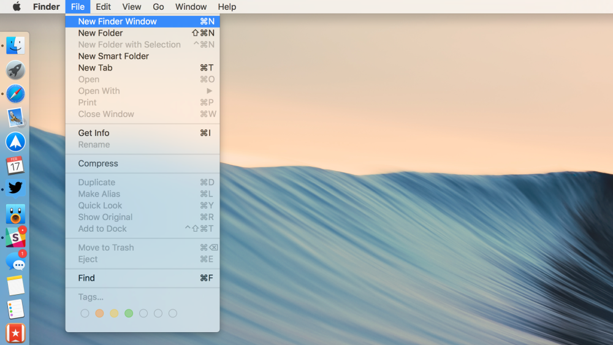Choose Compress from the File menu
The image size is (613, 345).
[98, 164]
